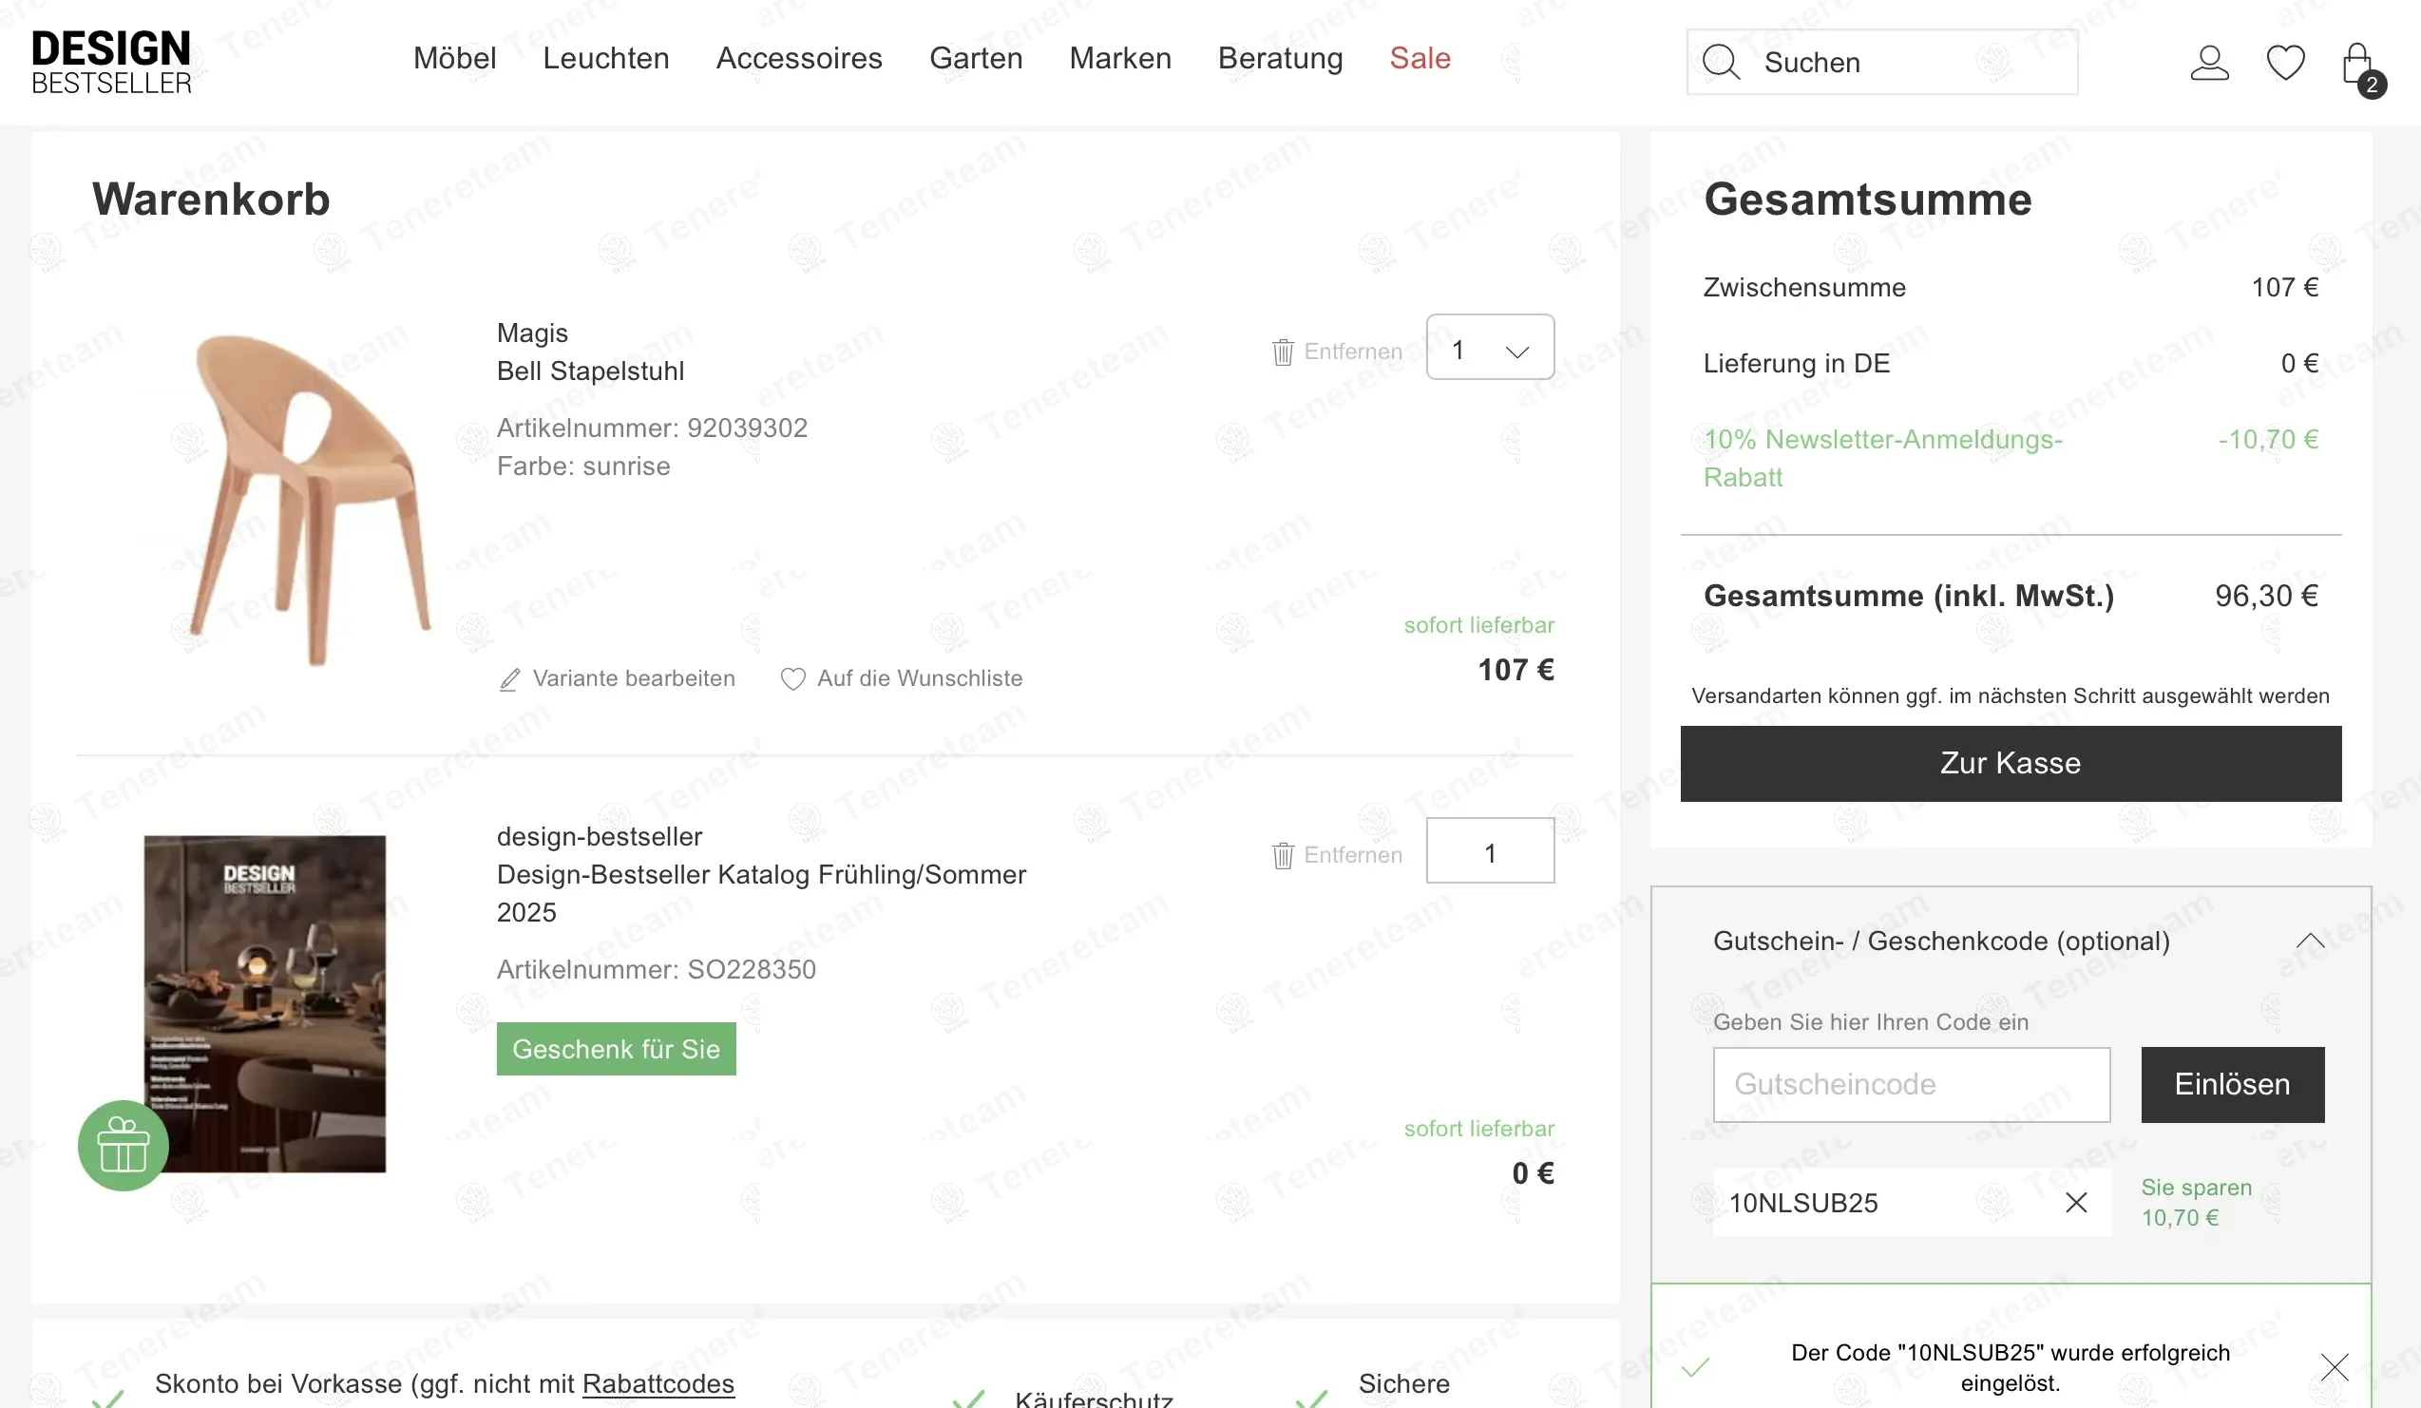2421x1408 pixels.
Task: Open the Marken menu
Action: click(1120, 58)
